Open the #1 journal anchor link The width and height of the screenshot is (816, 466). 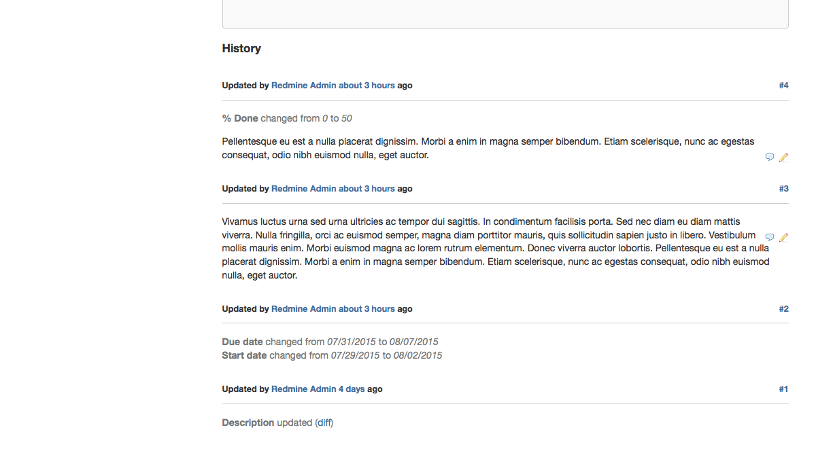783,389
